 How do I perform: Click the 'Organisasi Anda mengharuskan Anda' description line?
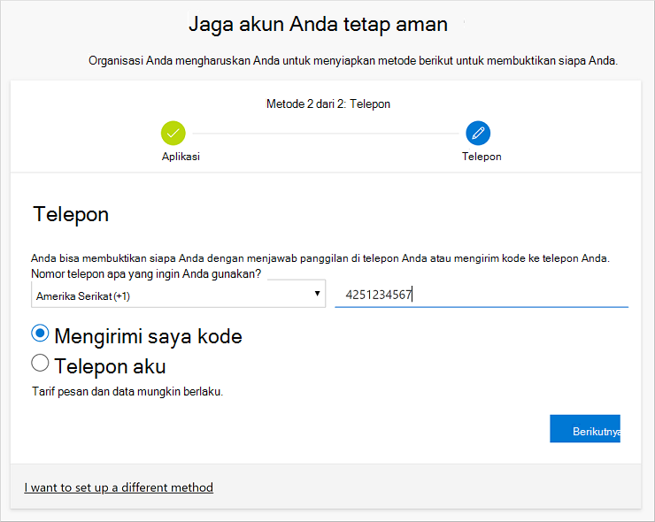[353, 61]
